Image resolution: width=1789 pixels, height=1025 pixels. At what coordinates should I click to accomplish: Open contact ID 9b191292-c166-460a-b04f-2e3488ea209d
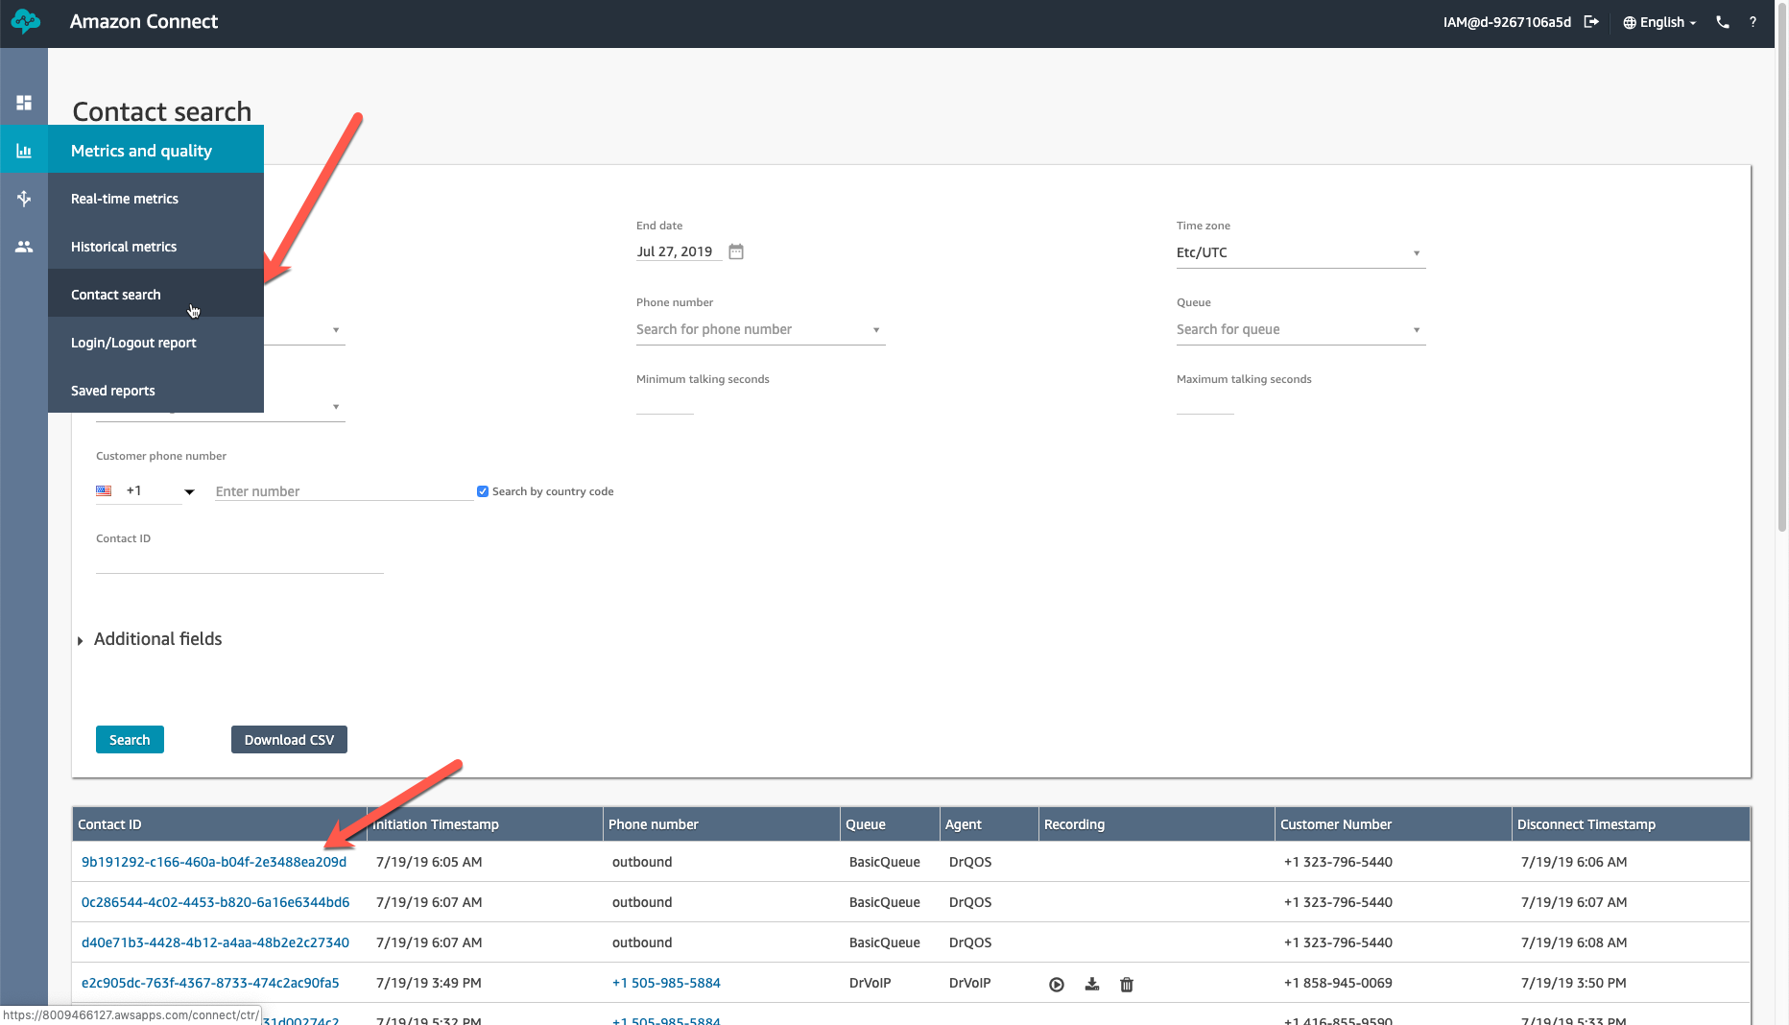(x=214, y=862)
